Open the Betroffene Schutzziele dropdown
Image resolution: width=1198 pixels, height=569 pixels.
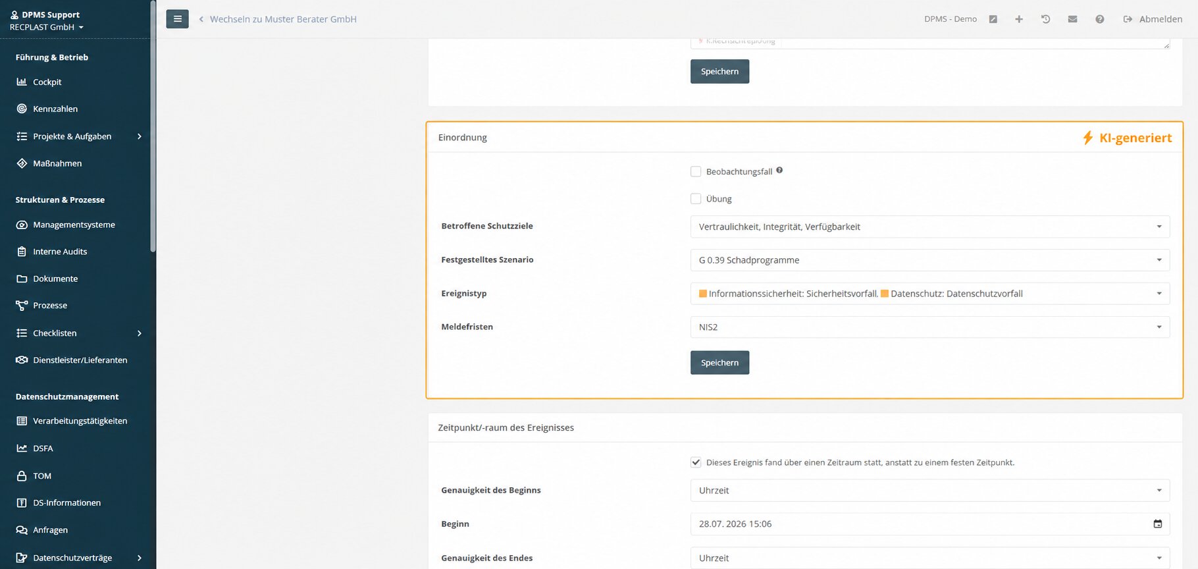930,227
